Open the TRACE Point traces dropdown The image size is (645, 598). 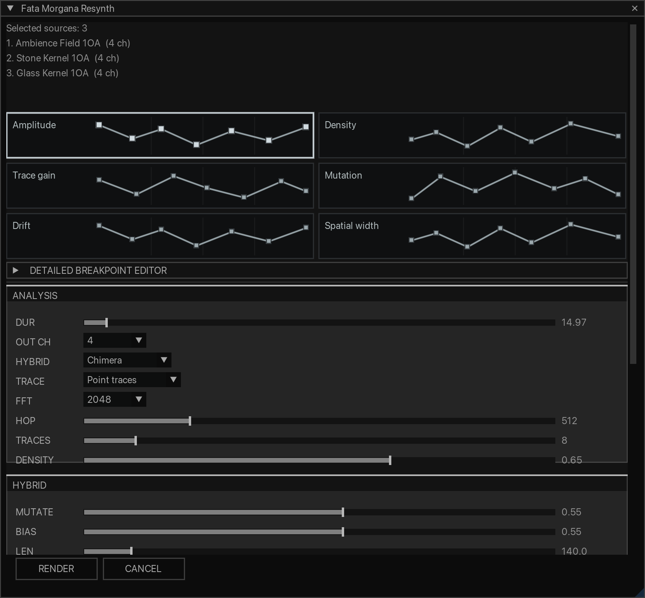coord(132,380)
